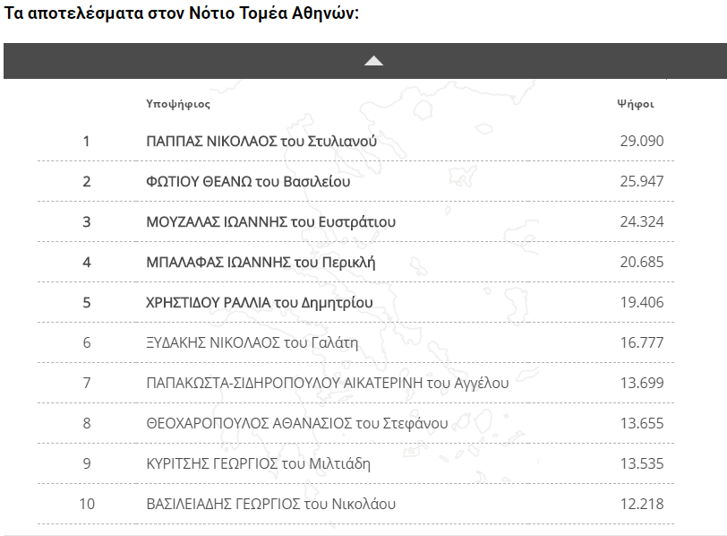Open ΧΡΗΣΤΙΔΟΥ ΡΑΛΛΙΑ του Δημητρίου entry
The height and width of the screenshot is (536, 727).
click(x=260, y=303)
